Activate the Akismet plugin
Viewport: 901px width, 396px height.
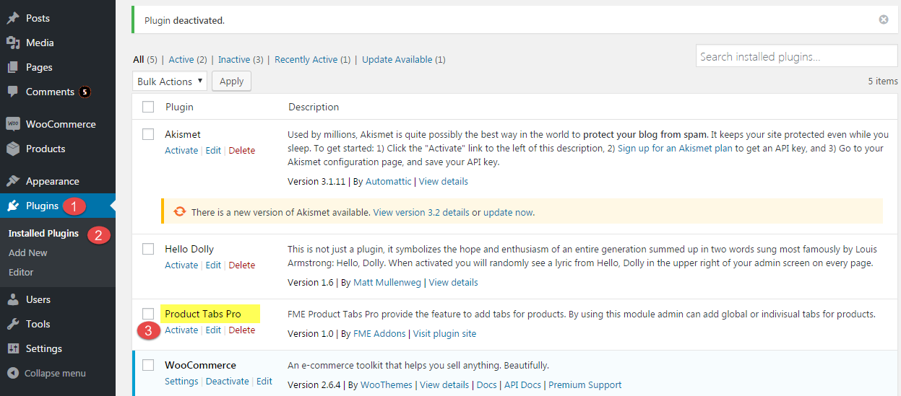(181, 150)
